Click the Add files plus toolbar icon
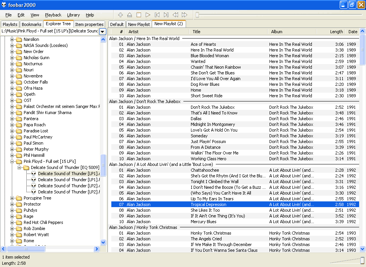The height and width of the screenshot is (267, 366). pos(120,15)
